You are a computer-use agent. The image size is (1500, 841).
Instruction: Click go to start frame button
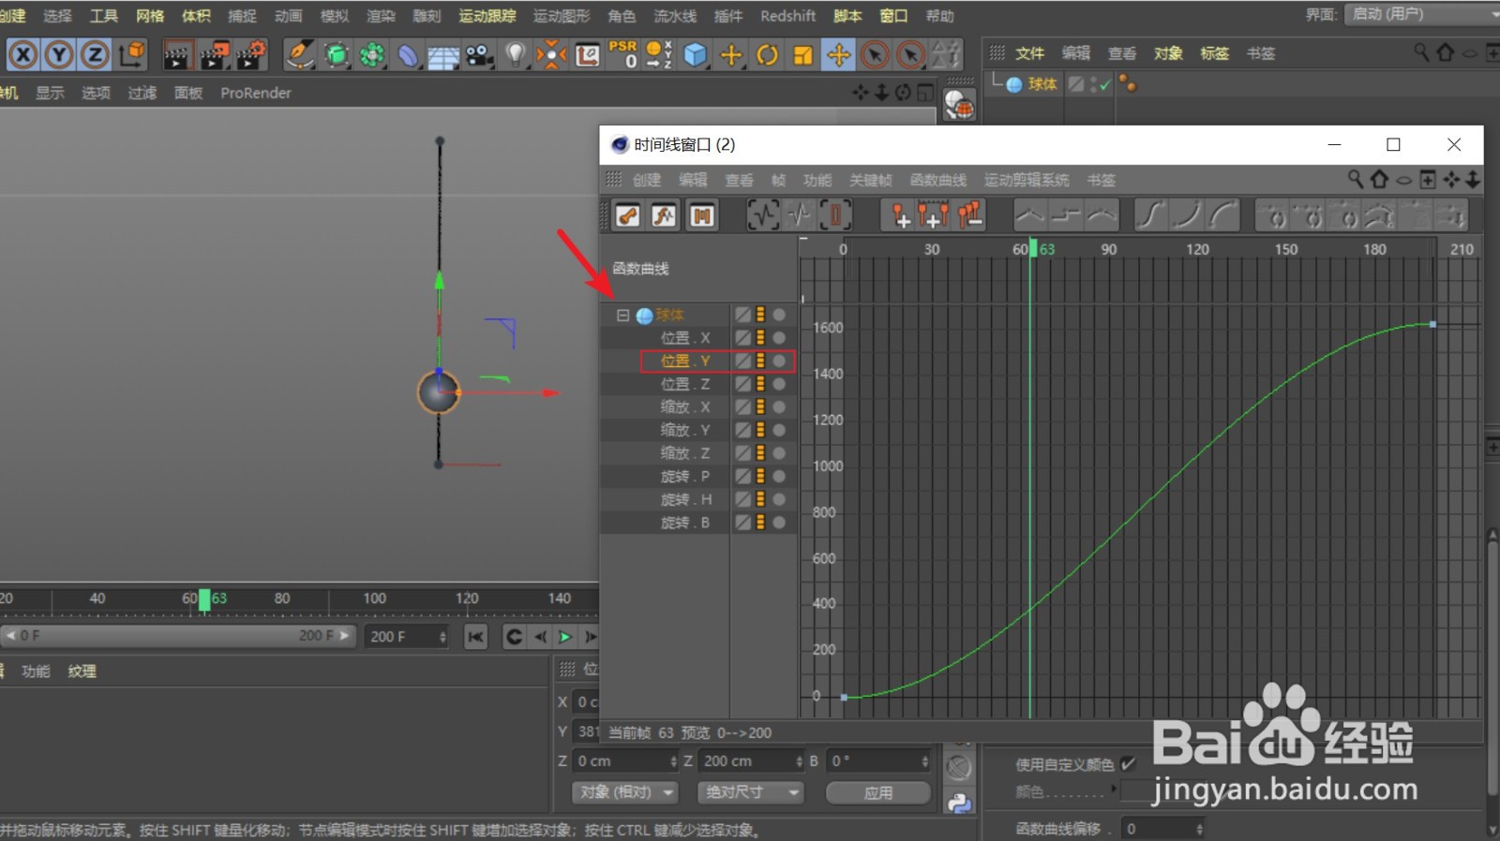(475, 637)
